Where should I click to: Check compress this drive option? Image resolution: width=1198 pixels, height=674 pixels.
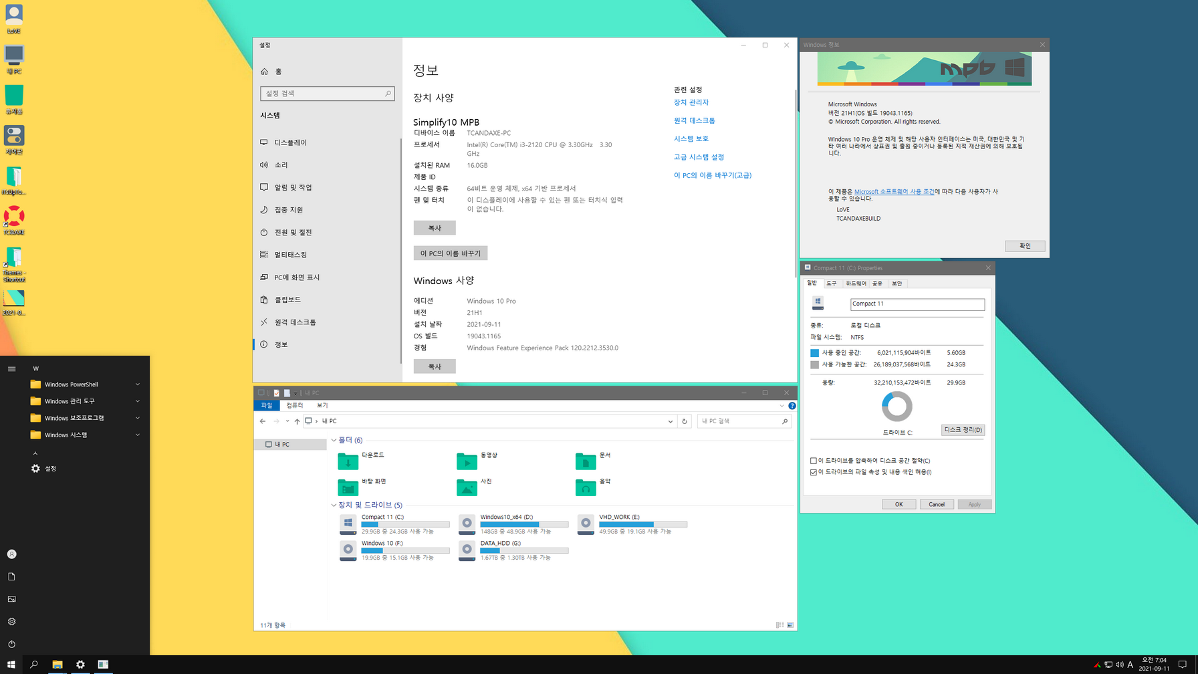tap(814, 461)
